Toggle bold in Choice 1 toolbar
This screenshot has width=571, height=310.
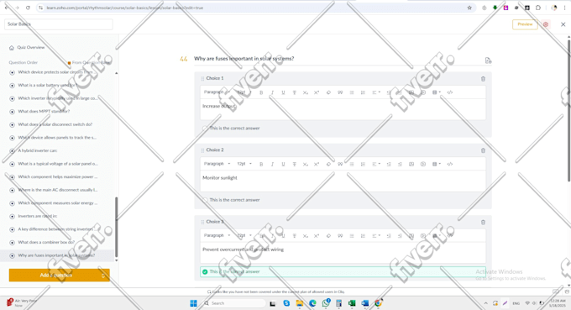tap(261, 92)
